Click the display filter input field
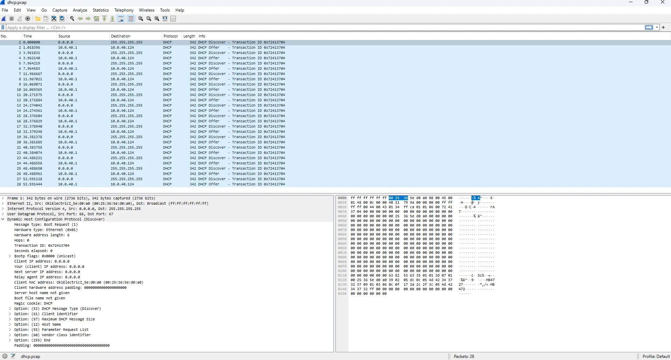Screen dimensions: 671x360 click(325, 27)
